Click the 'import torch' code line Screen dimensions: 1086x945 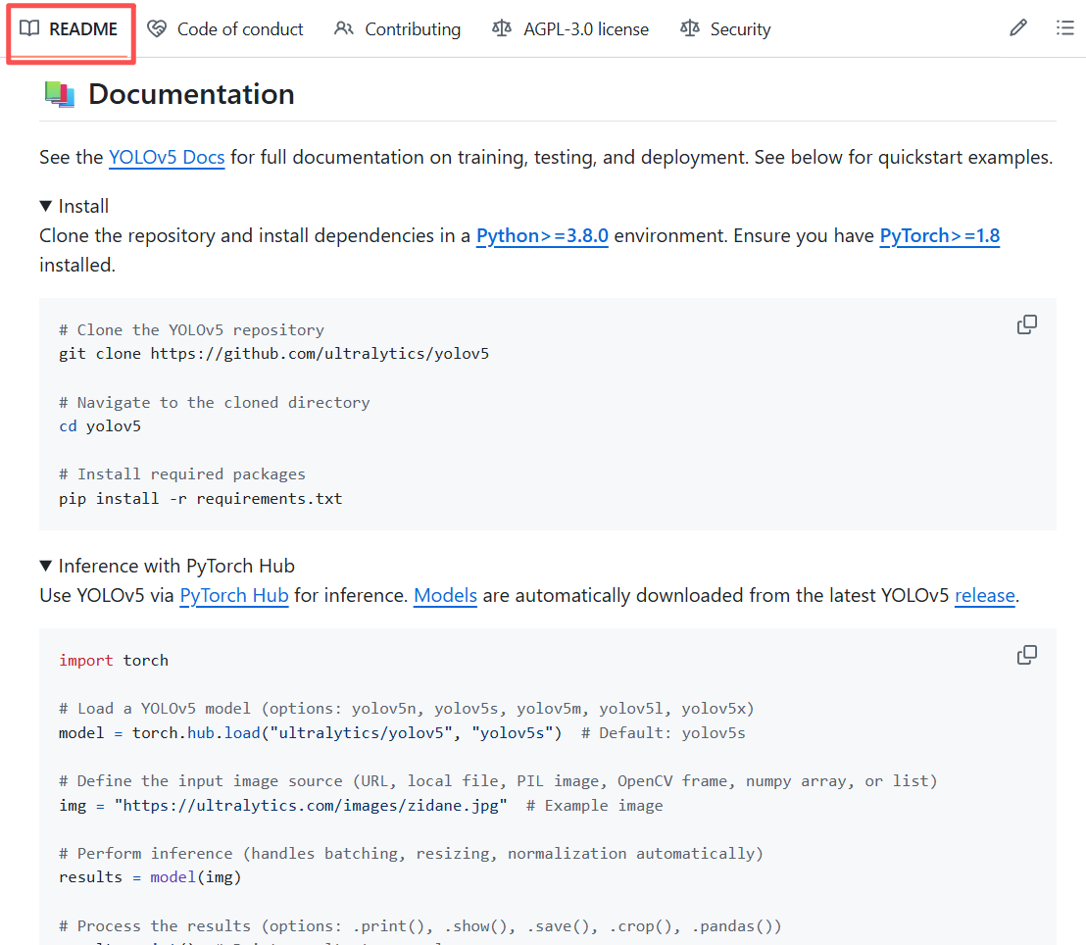pos(114,661)
